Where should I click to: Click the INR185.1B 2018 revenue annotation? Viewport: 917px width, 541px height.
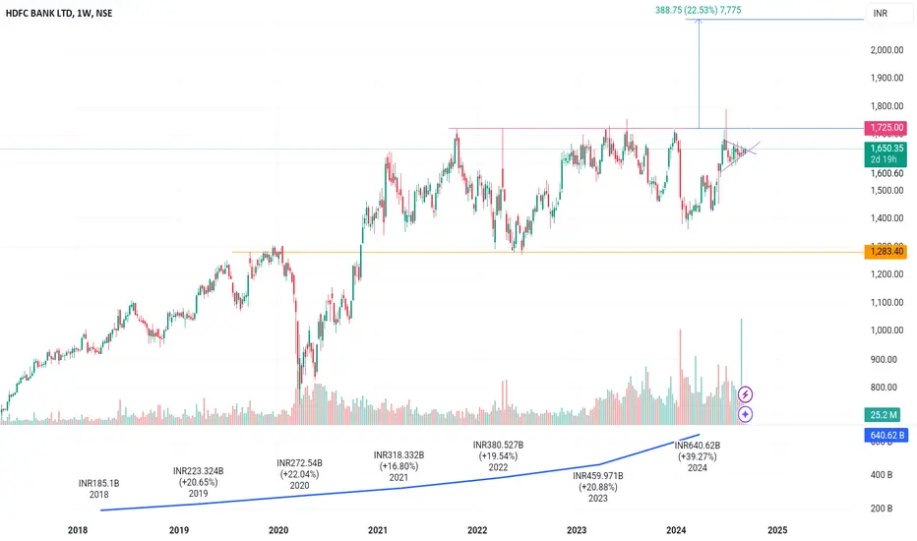98,489
